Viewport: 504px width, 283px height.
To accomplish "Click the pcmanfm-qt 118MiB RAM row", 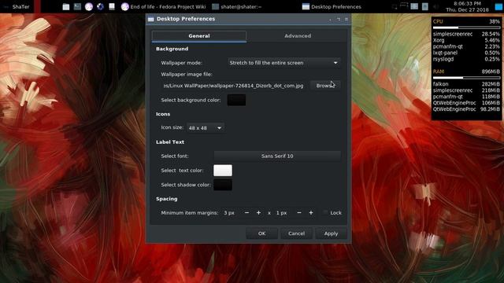I will [466, 97].
